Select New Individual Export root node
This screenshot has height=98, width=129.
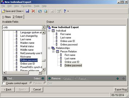pyautogui.click(x=65, y=27)
